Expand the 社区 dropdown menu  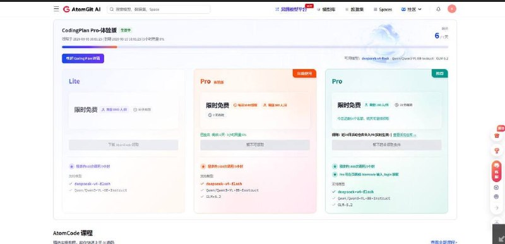click(412, 9)
